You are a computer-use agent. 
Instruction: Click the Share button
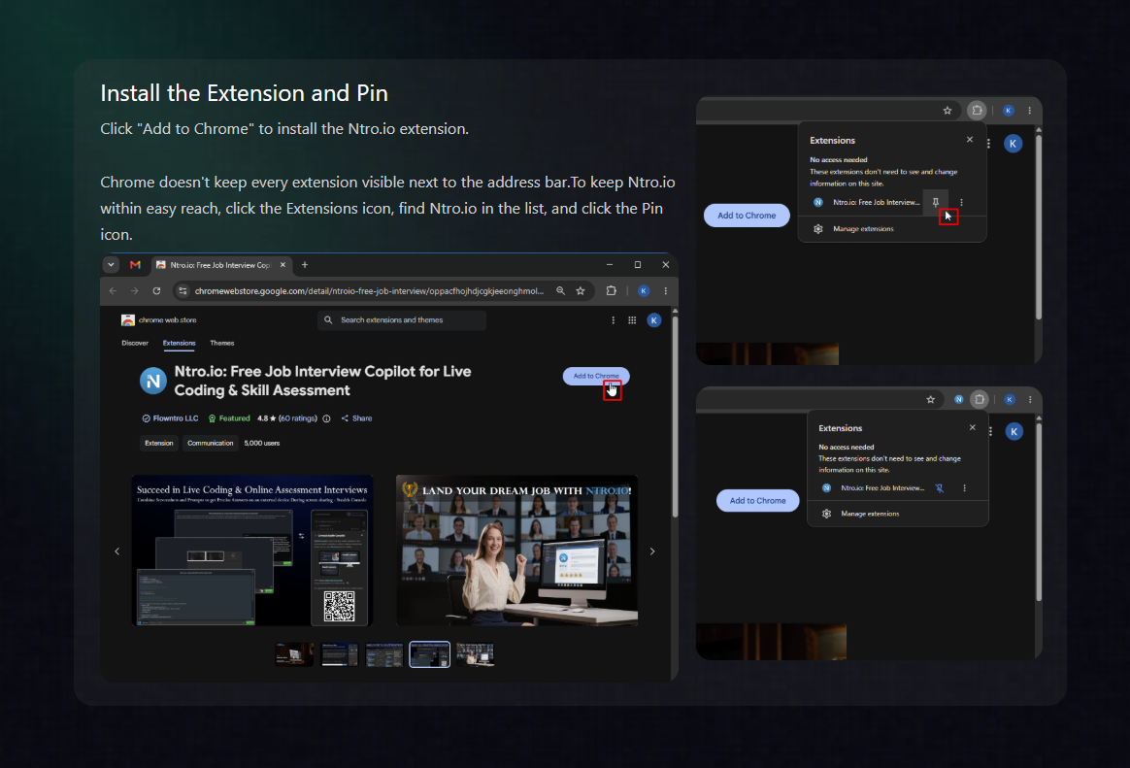tap(356, 417)
